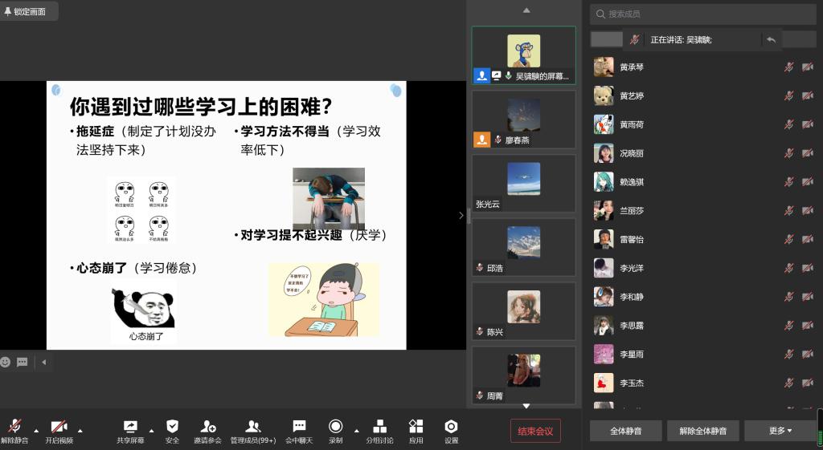Toggle microphone for 黄承琴
Screen dimensions: 823x450
789,67
